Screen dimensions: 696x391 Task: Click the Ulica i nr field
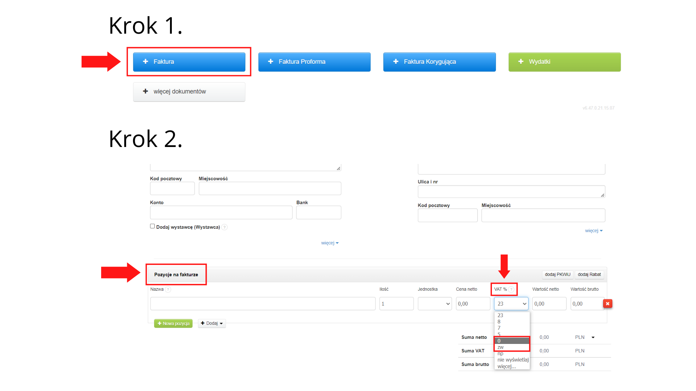pos(511,192)
